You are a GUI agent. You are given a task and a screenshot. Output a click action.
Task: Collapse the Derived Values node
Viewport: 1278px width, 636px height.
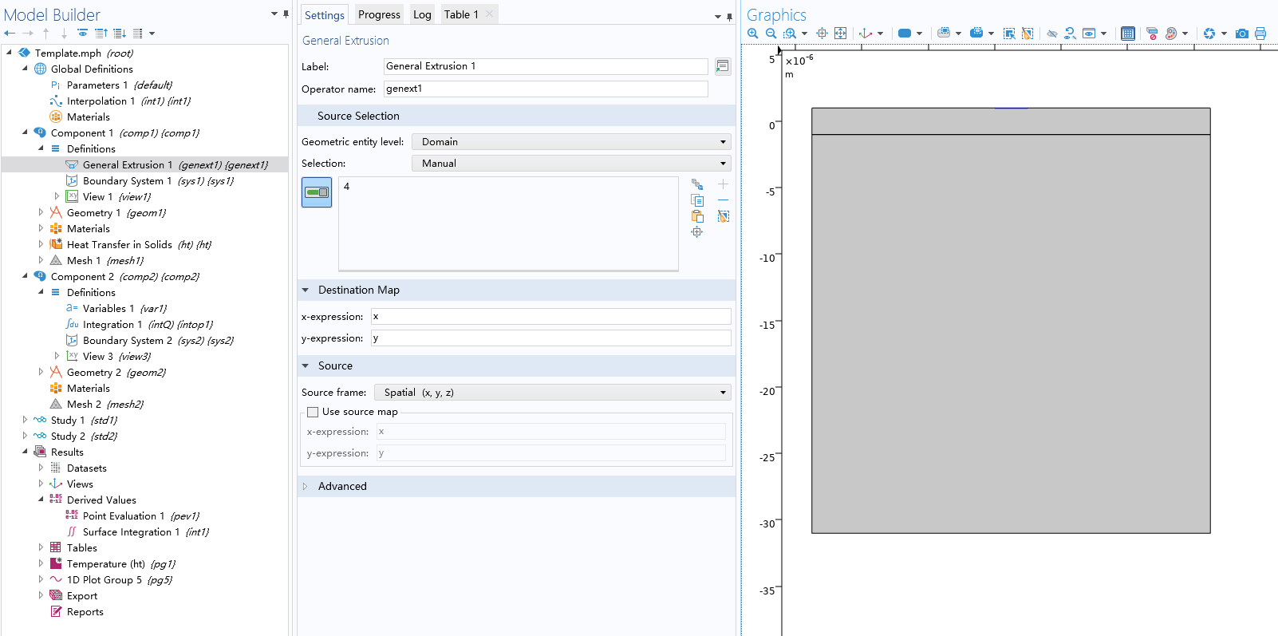point(41,500)
